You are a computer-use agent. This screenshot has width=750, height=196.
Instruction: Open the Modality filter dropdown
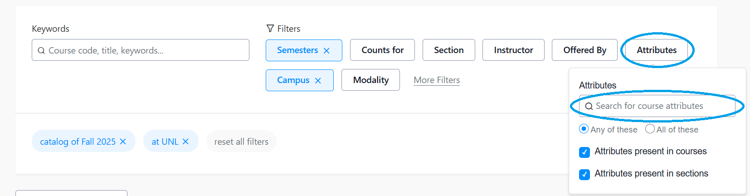tap(370, 80)
